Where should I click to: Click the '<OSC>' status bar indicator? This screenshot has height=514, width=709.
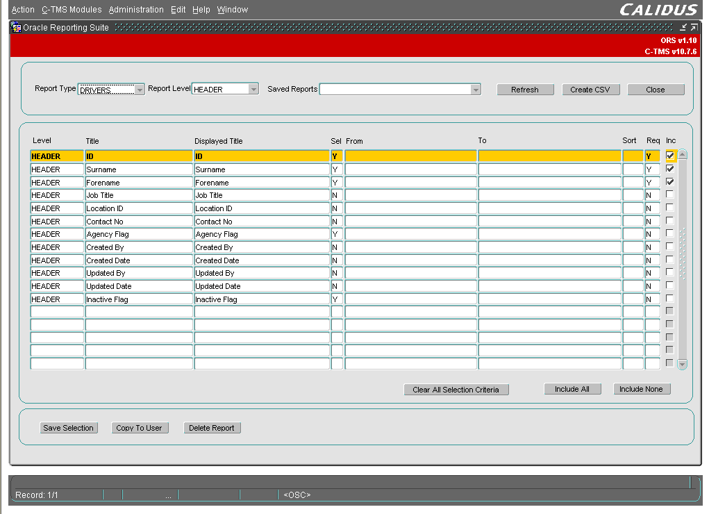coord(297,495)
